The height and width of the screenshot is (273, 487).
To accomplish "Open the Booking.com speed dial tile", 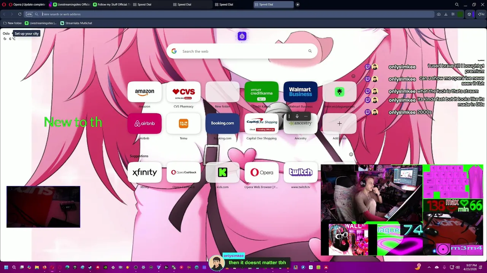I will point(223,123).
